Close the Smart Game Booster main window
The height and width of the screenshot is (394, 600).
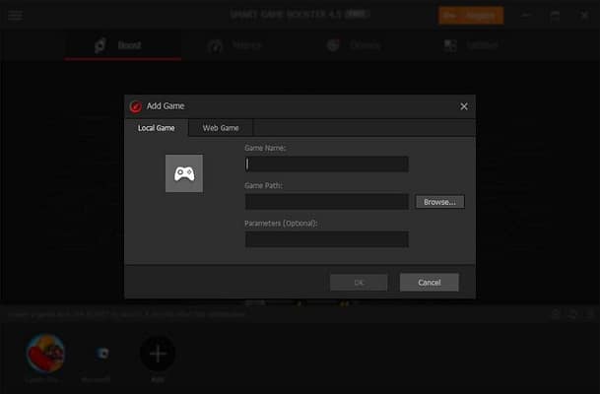tap(584, 16)
